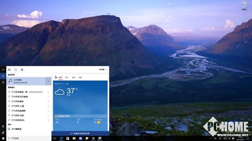Open the notebook icon in Cortana sidebar
This screenshot has width=252, height=141.
3,82
